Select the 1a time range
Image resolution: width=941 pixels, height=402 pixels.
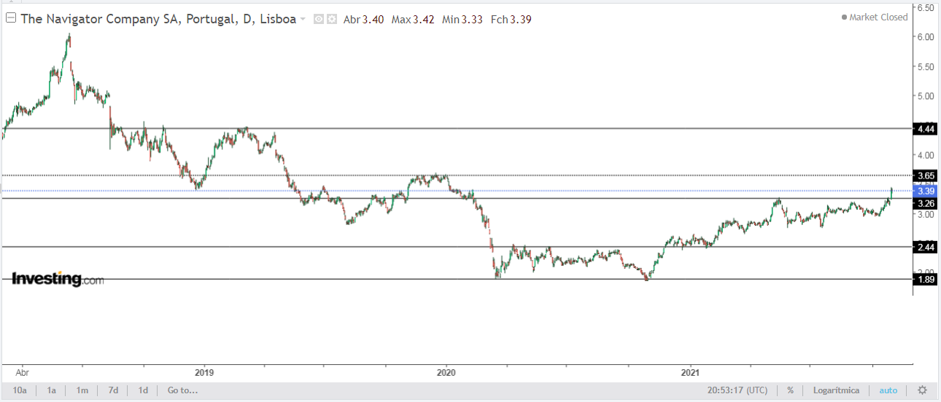click(x=52, y=390)
